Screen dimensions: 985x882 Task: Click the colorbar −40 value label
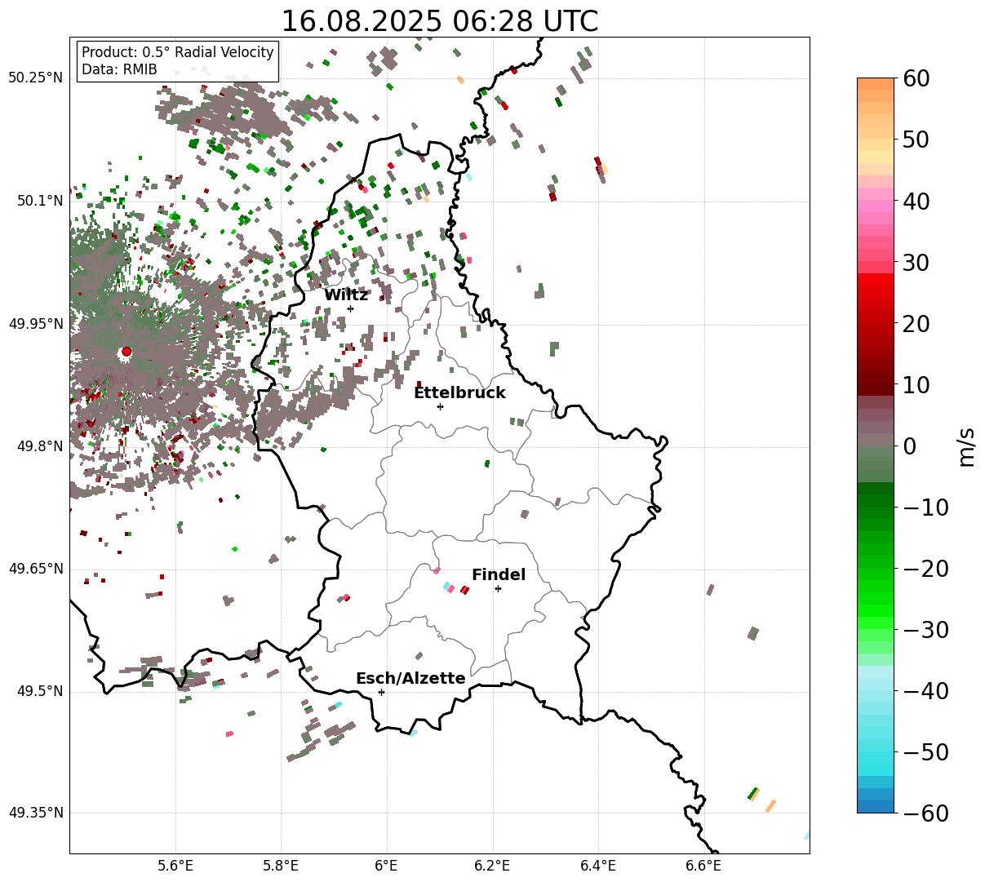(925, 691)
